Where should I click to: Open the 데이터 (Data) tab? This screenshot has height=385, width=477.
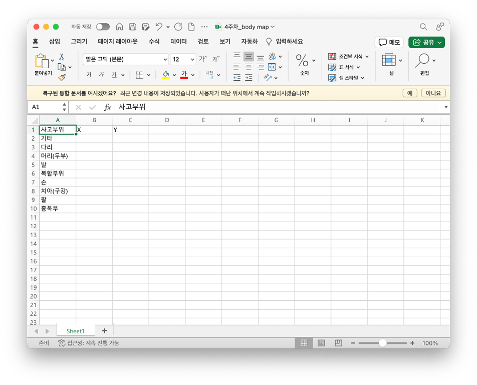[178, 42]
